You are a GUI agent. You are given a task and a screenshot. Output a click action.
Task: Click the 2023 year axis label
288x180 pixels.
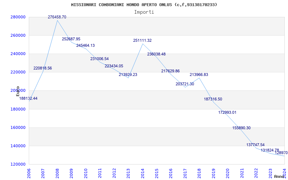click(x=270, y=173)
